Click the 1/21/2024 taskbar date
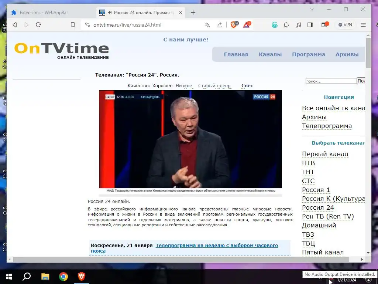Image resolution: width=378 pixels, height=284 pixels. [346, 280]
